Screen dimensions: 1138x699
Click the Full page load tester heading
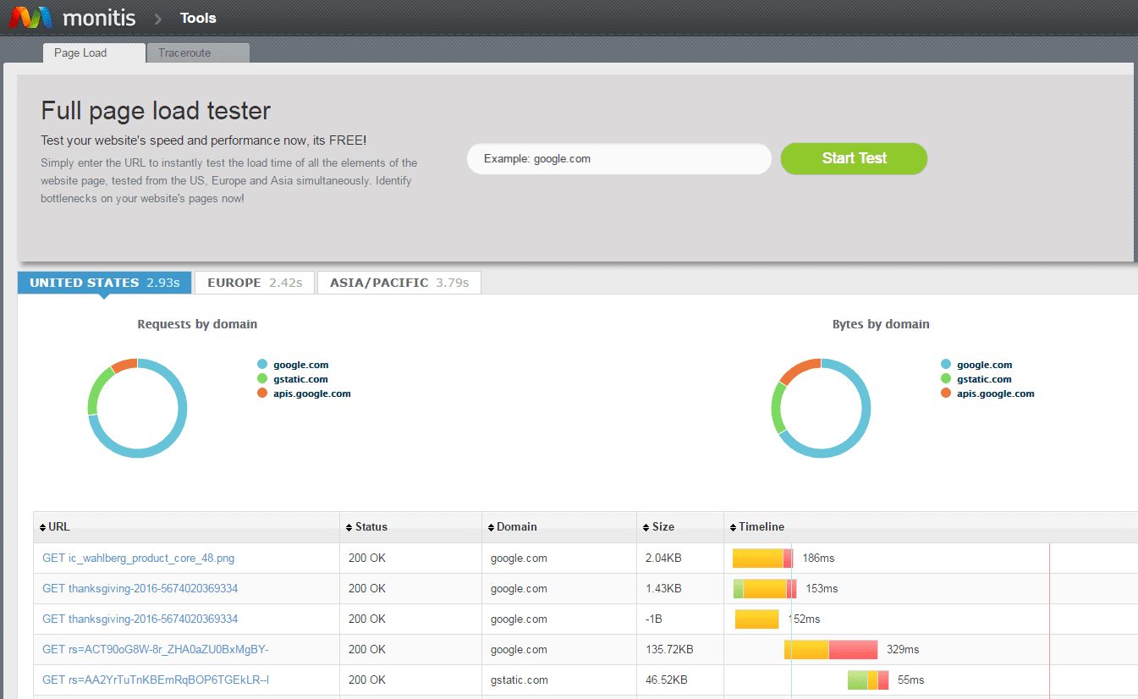pyautogui.click(x=156, y=111)
